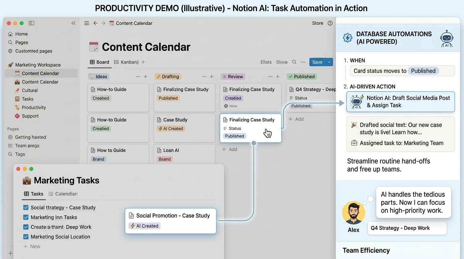Uncheck Social ttrategy - Case Study task
Viewport: 464px width, 259px height.
[26, 208]
